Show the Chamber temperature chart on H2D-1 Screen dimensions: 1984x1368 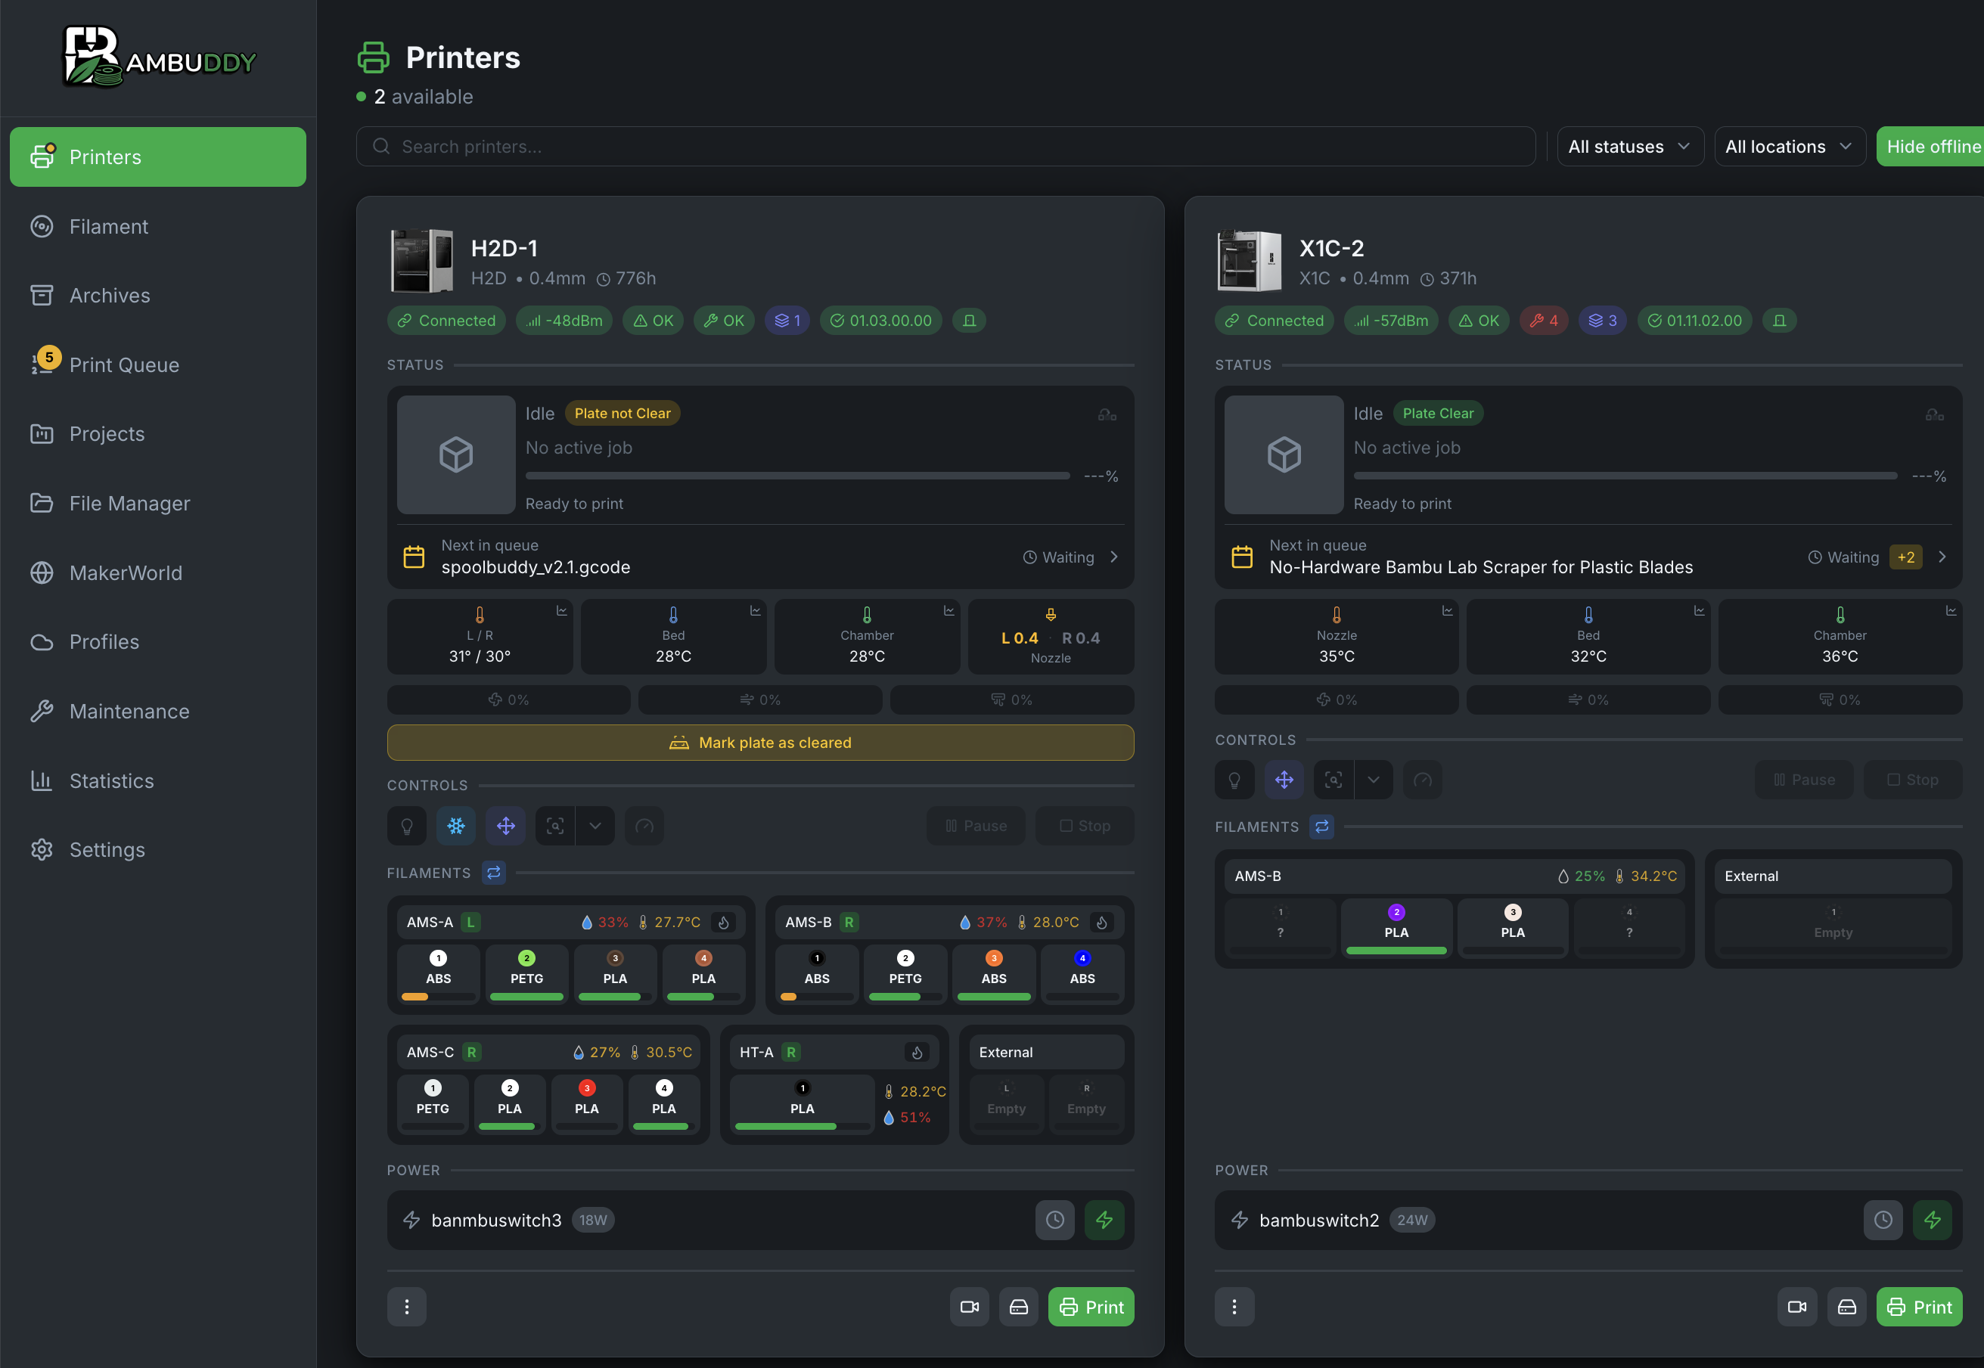click(x=949, y=611)
